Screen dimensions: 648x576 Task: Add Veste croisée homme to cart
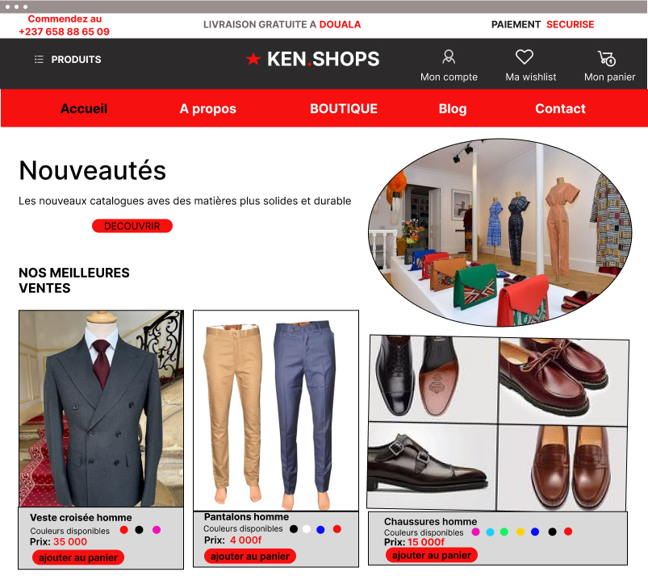pos(78,557)
